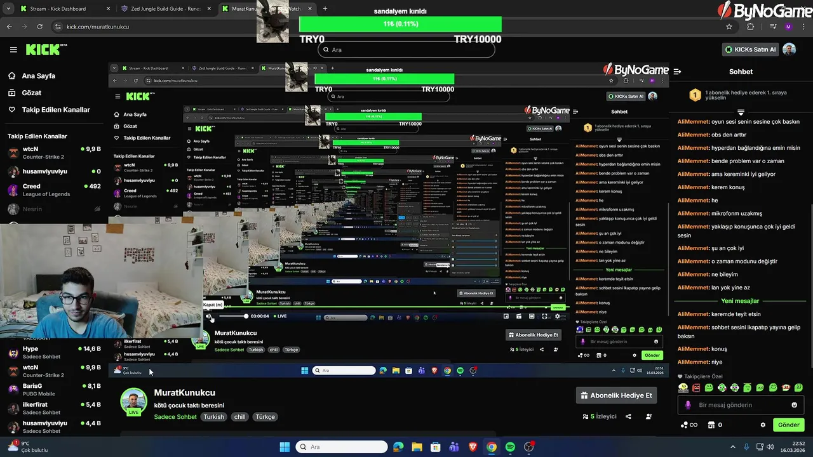Show hidden system tray icons

pyautogui.click(x=732, y=447)
